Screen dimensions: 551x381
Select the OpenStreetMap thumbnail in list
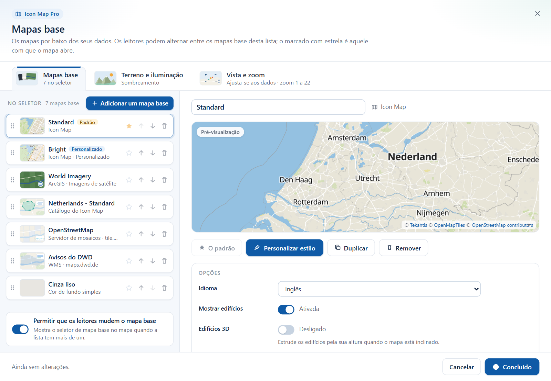(x=32, y=234)
